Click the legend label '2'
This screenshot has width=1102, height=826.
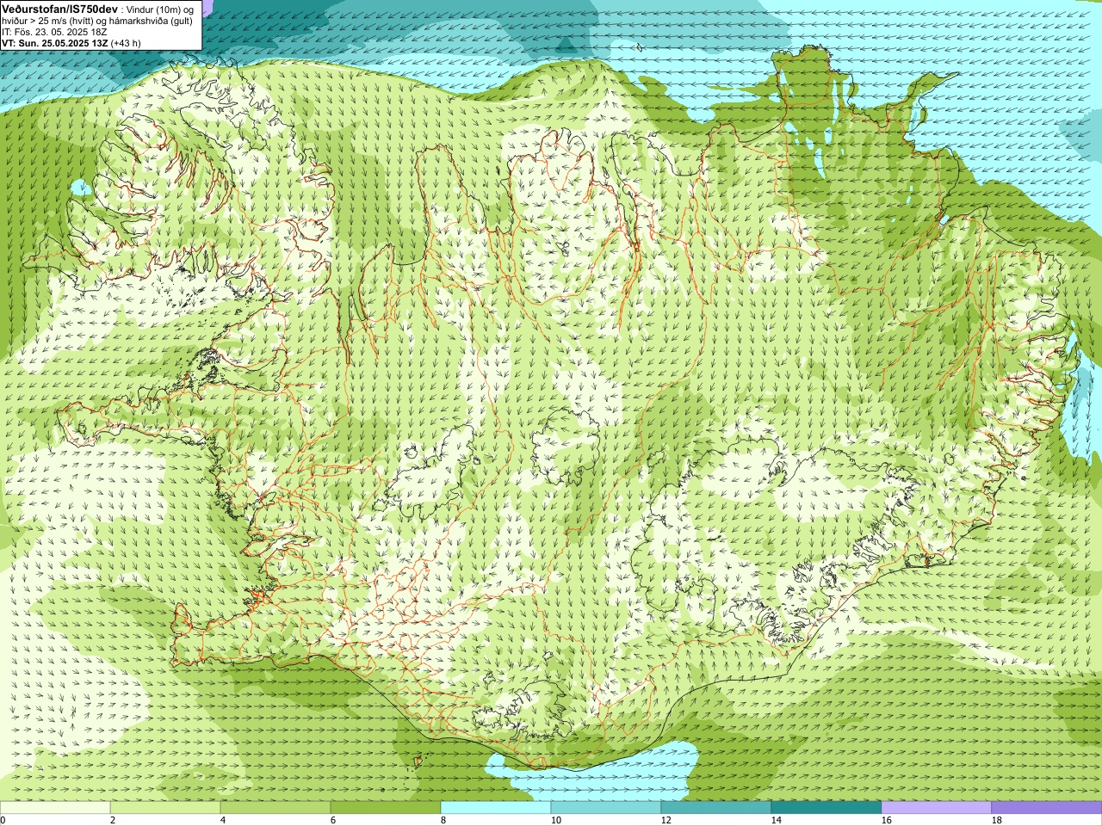point(113,821)
